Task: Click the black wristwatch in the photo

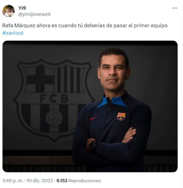Action: coord(92,146)
